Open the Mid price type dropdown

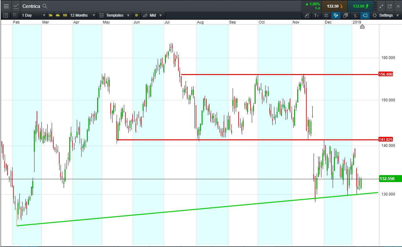[161, 15]
